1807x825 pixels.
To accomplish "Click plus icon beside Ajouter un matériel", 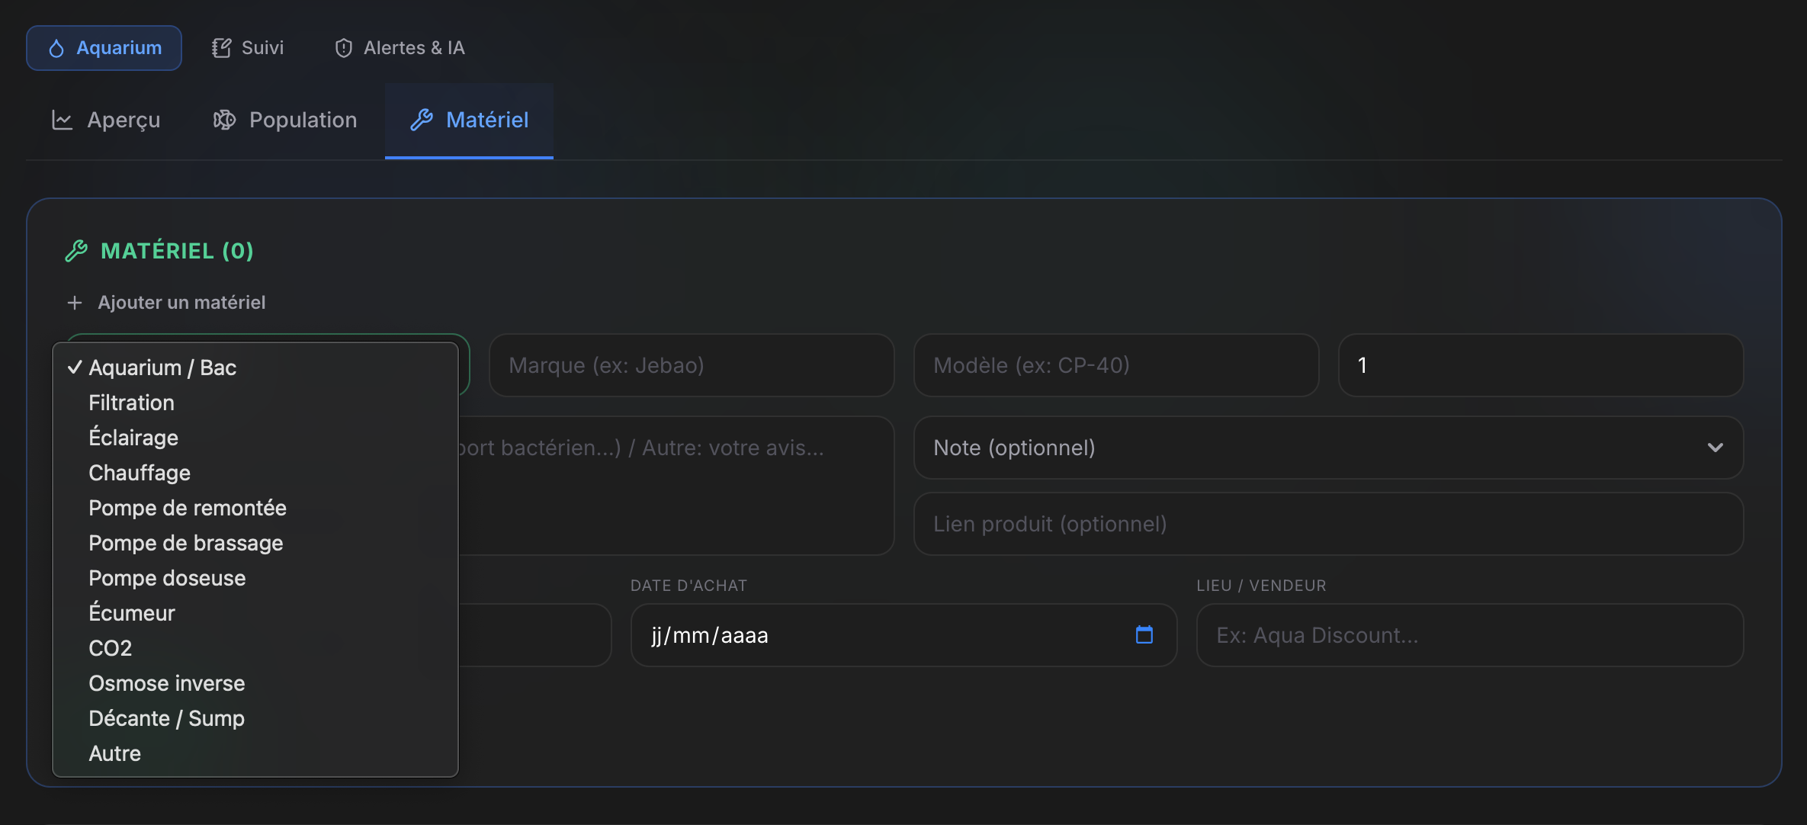I will point(75,303).
